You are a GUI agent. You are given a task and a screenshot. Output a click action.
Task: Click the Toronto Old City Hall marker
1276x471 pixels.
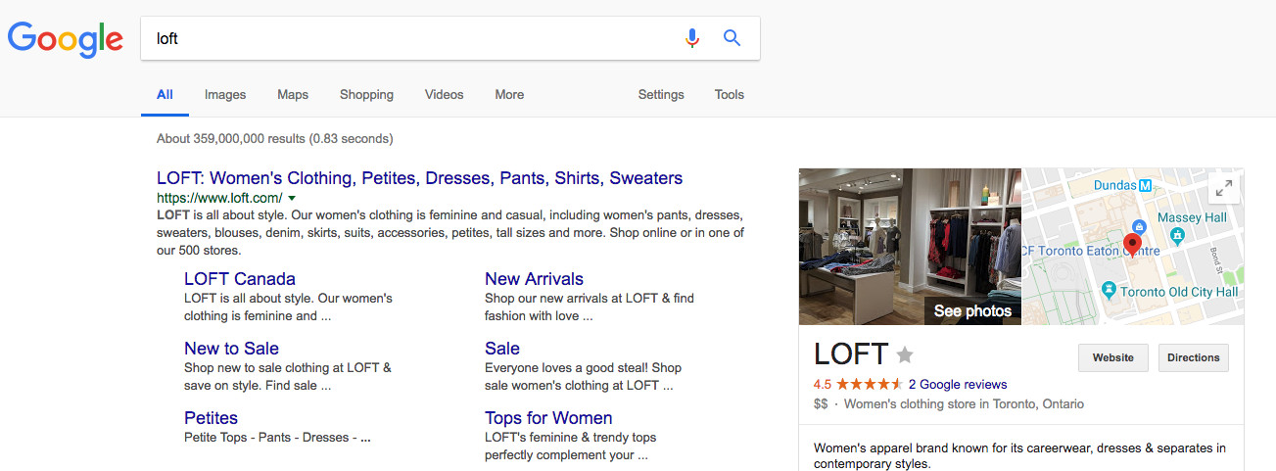coord(1109,291)
